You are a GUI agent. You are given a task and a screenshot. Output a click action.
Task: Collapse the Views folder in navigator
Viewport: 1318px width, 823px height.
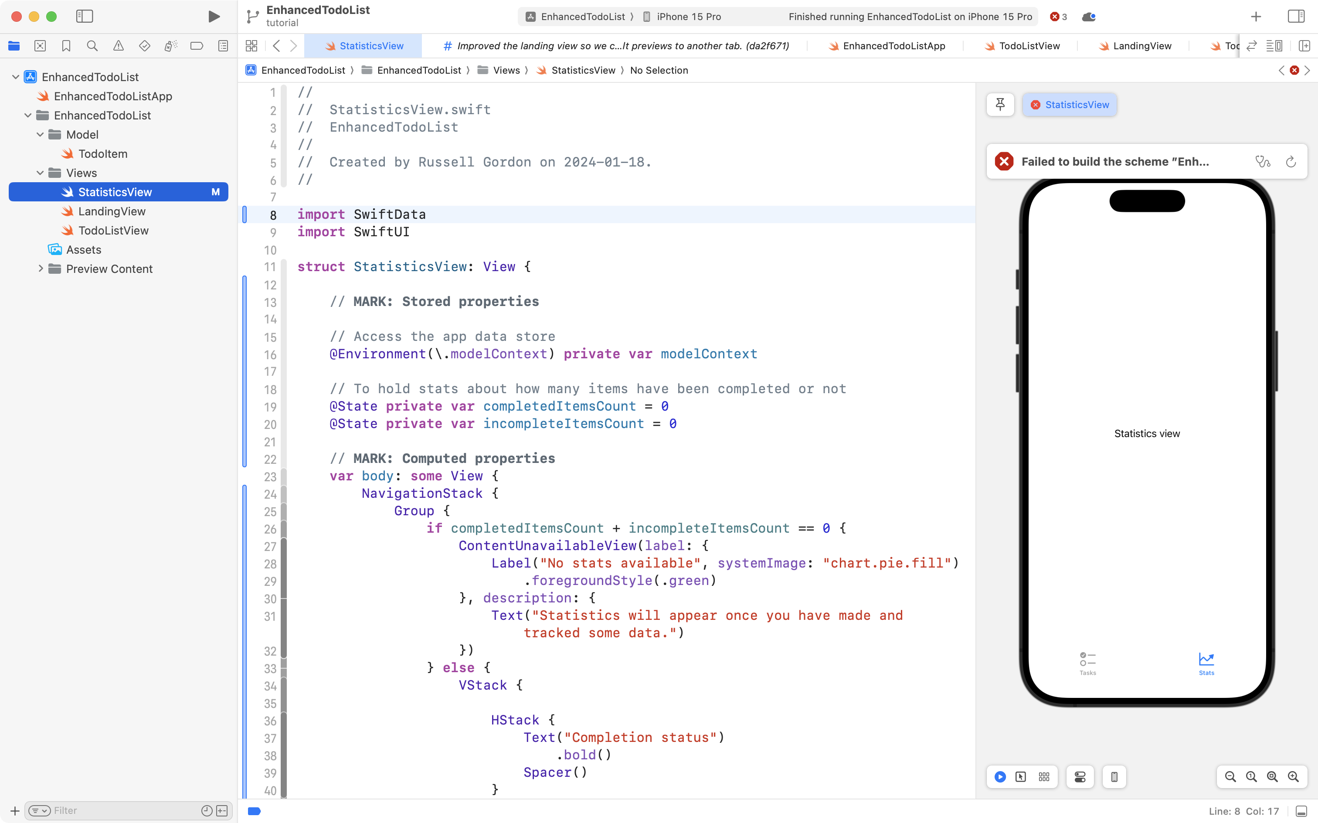point(39,173)
